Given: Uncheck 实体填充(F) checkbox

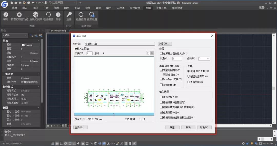Looking at the screenshot, I should pos(164,75).
